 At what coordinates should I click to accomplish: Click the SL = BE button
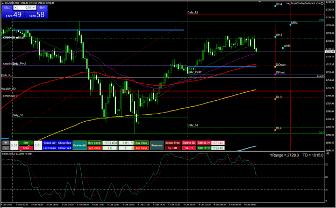[173, 148]
